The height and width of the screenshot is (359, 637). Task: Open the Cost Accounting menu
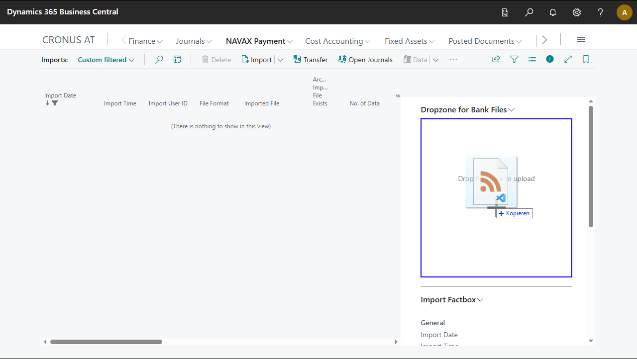pos(338,41)
